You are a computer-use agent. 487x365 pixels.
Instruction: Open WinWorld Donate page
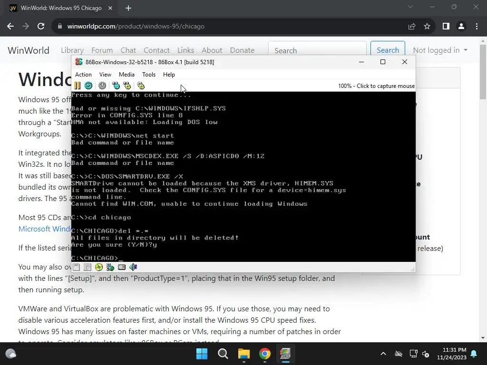coord(242,50)
